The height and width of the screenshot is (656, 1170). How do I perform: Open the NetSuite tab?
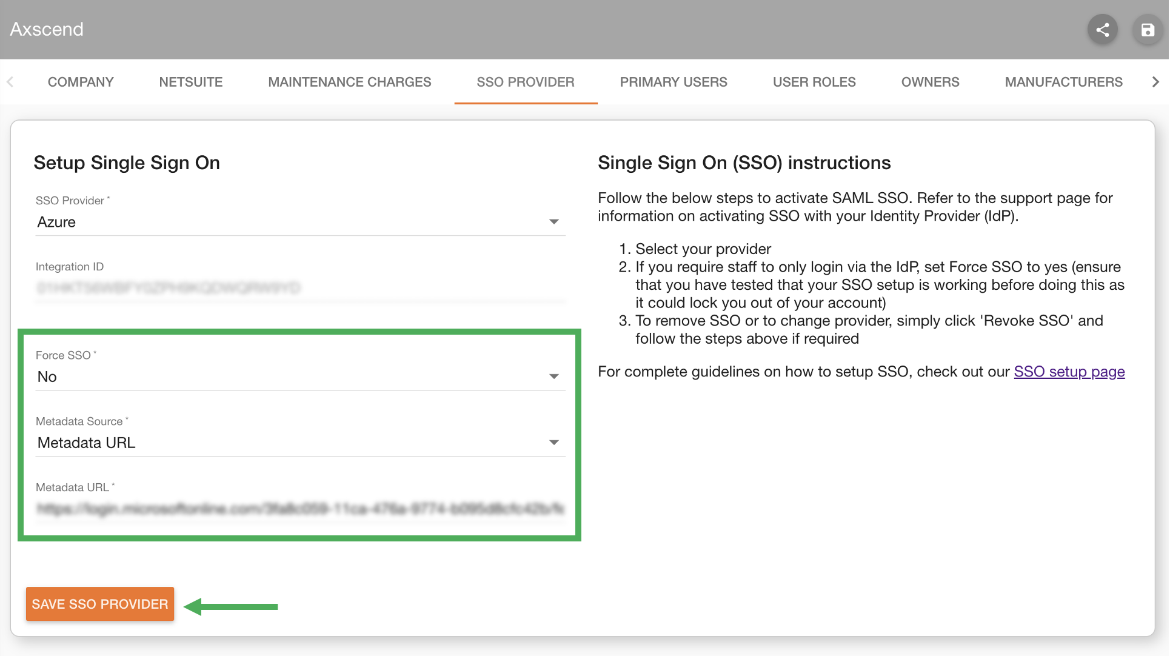point(191,82)
